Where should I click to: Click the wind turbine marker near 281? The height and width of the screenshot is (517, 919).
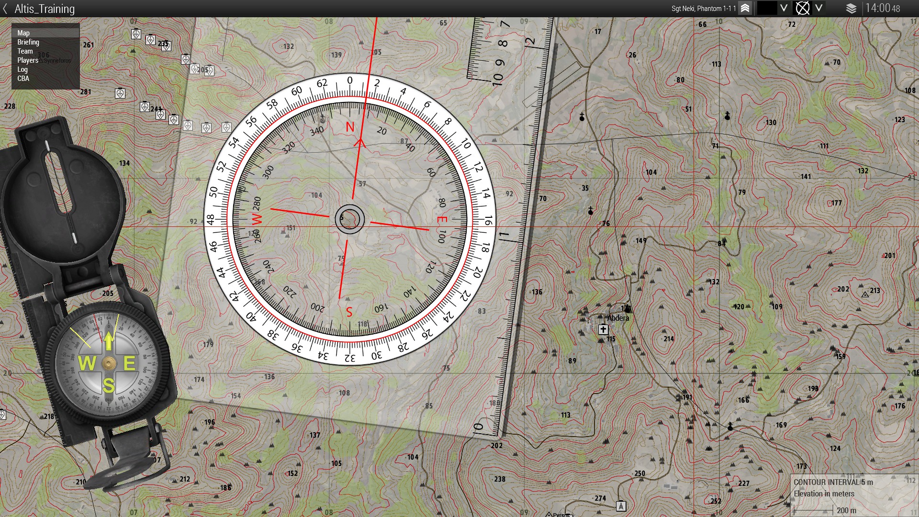point(120,93)
